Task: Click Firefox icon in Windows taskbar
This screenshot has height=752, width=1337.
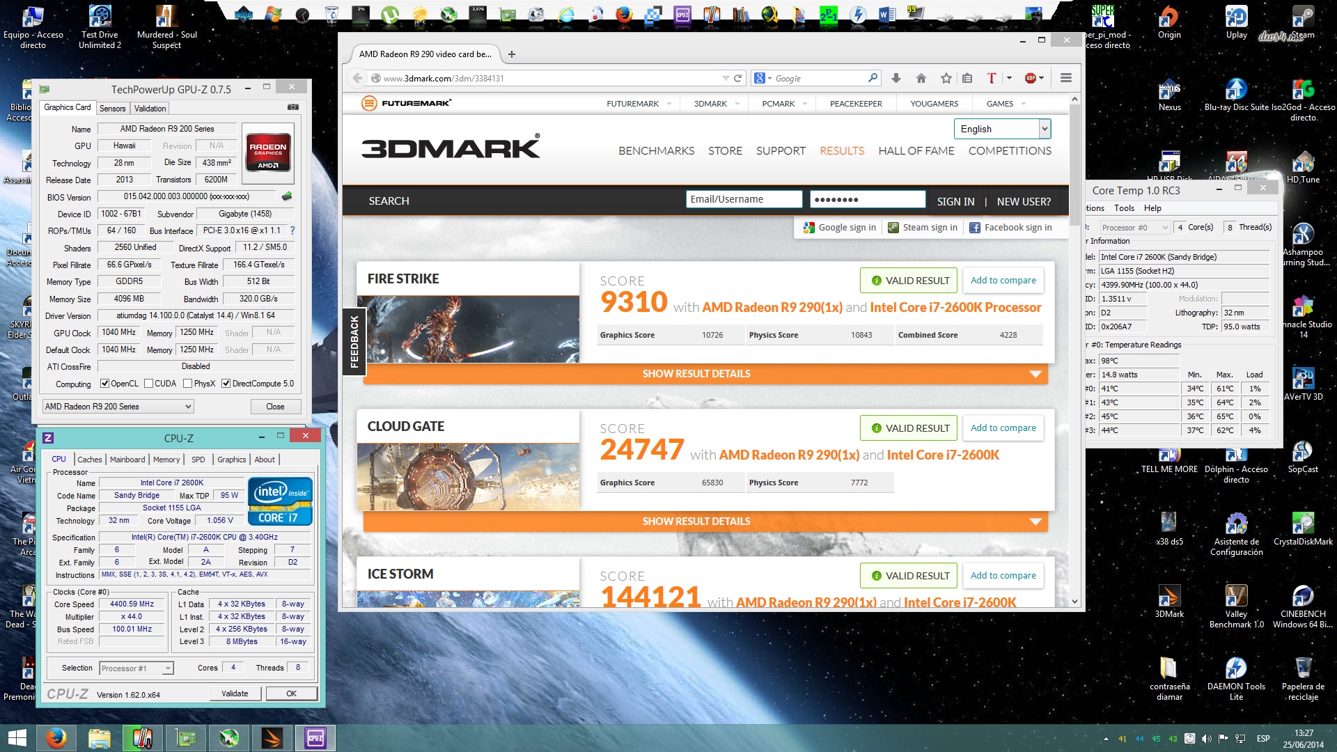Action: [x=56, y=737]
